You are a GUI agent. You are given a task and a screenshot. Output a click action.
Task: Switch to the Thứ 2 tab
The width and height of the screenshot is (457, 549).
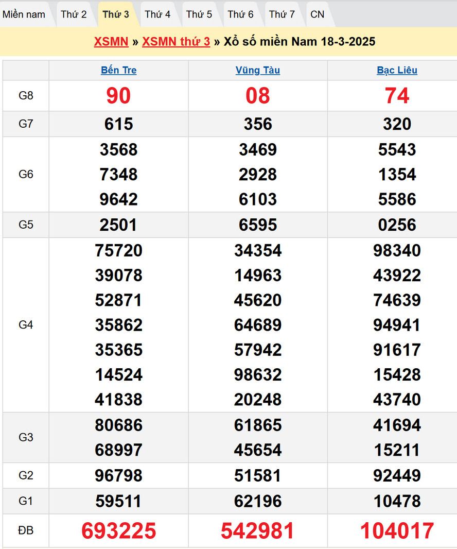pyautogui.click(x=74, y=14)
